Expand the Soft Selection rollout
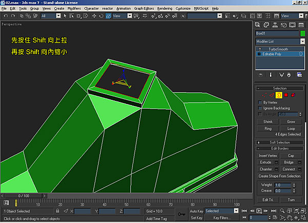Image resolution: width=308 pixels, height=223 pixels. point(280,143)
